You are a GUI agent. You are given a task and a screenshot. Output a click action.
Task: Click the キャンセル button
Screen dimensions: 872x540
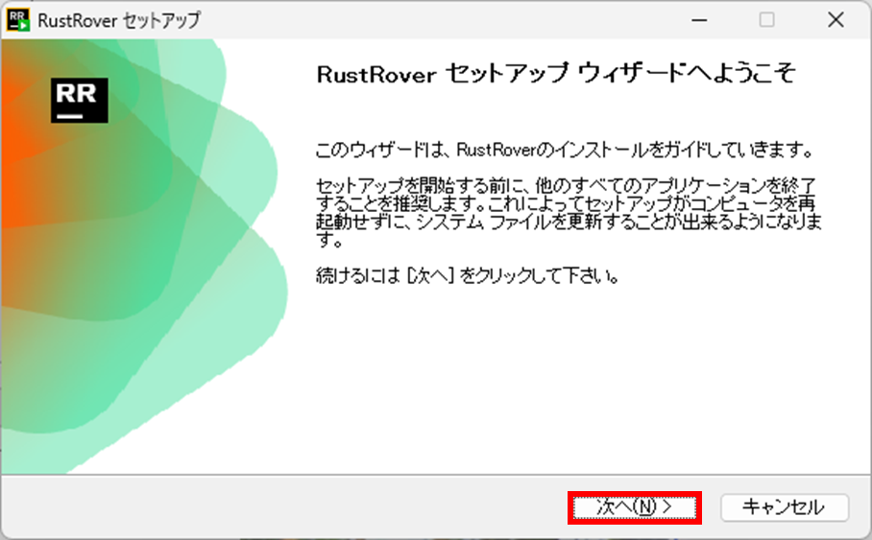pos(785,507)
